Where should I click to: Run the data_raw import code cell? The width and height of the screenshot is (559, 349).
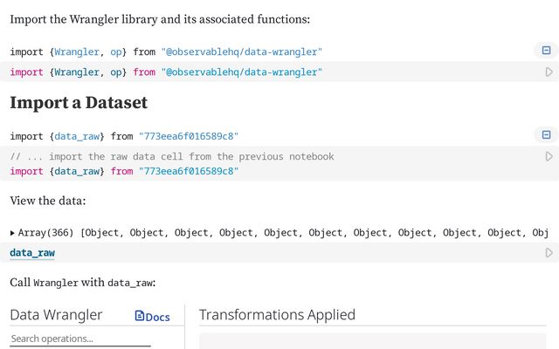tap(549, 157)
